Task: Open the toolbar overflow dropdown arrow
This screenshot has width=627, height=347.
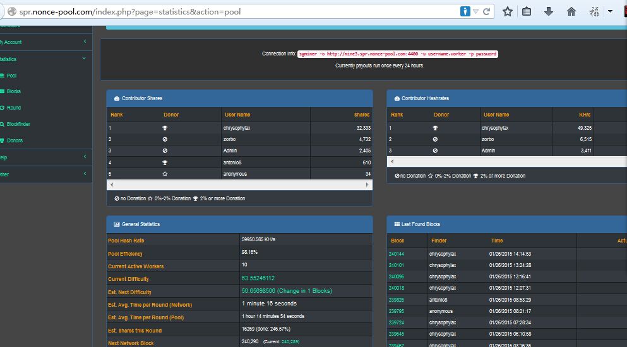Action: click(610, 11)
